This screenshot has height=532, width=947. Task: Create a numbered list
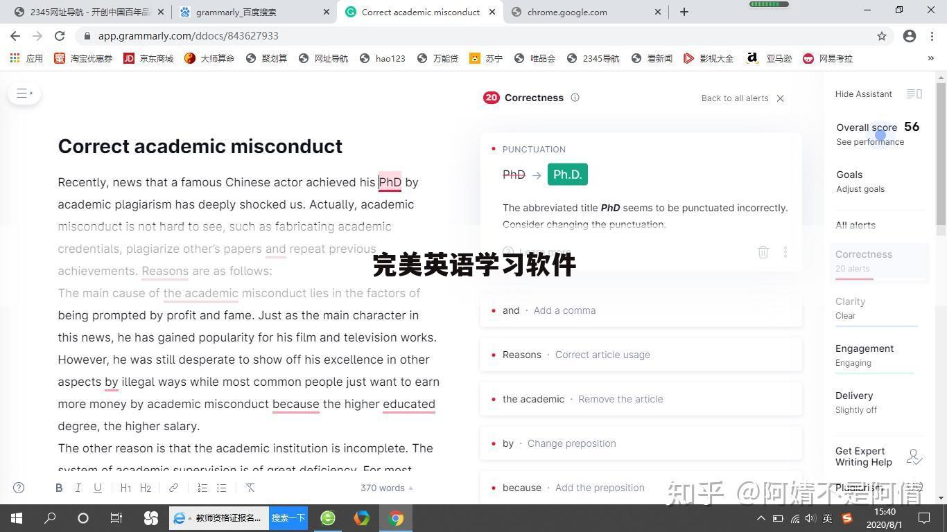(x=202, y=488)
